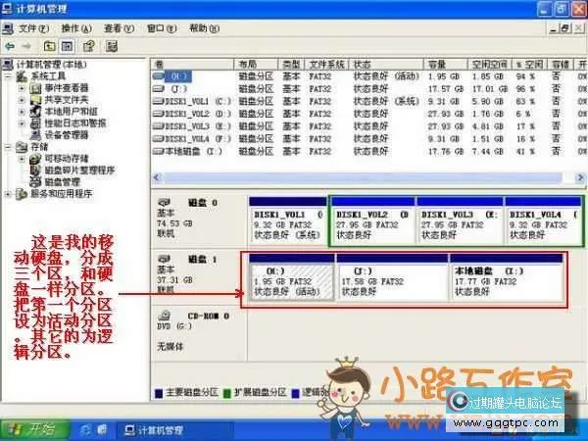
Task: Click the 共享文件夹 icon in tree
Action: click(x=35, y=100)
